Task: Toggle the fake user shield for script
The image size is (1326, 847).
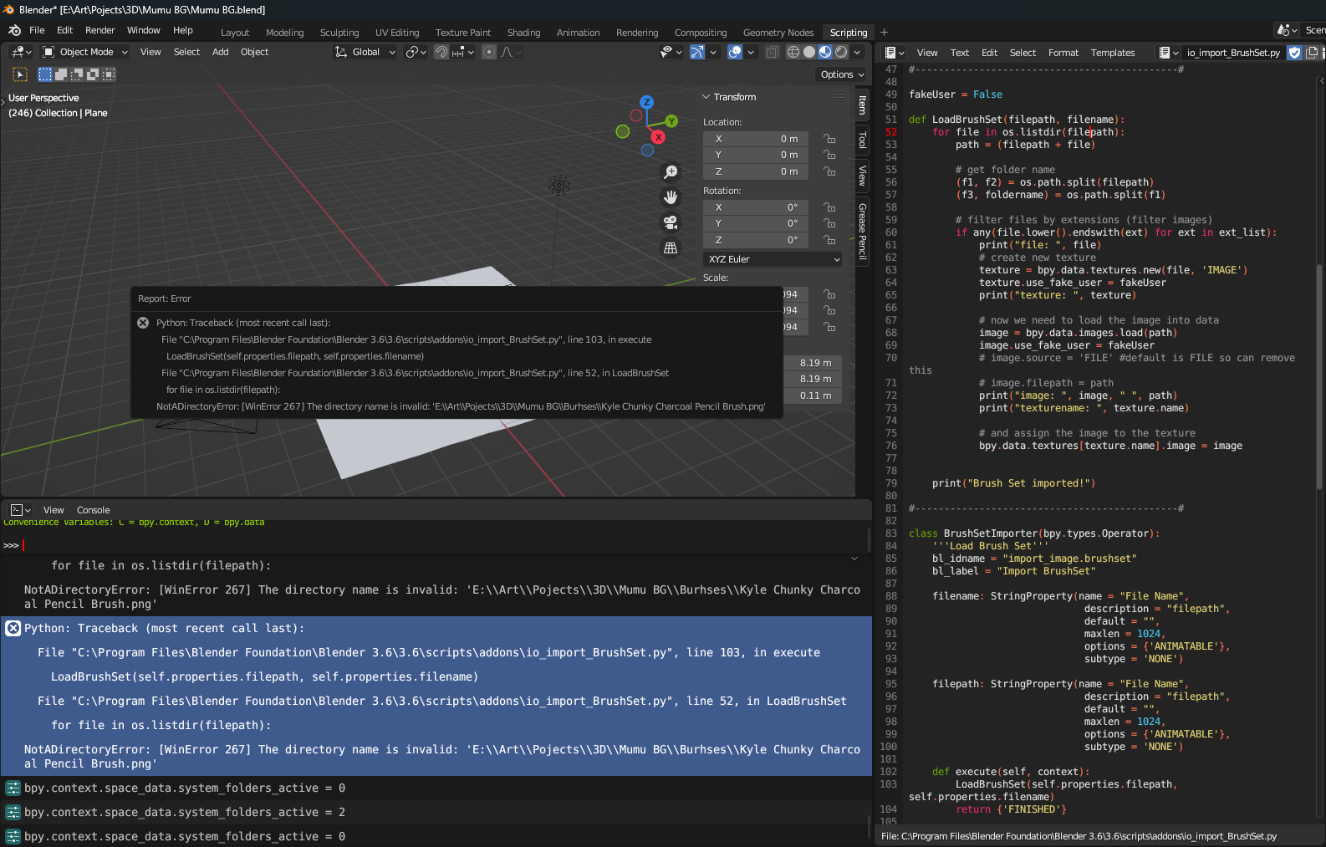Action: point(1295,53)
